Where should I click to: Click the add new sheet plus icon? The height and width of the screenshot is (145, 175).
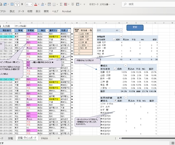59,138
